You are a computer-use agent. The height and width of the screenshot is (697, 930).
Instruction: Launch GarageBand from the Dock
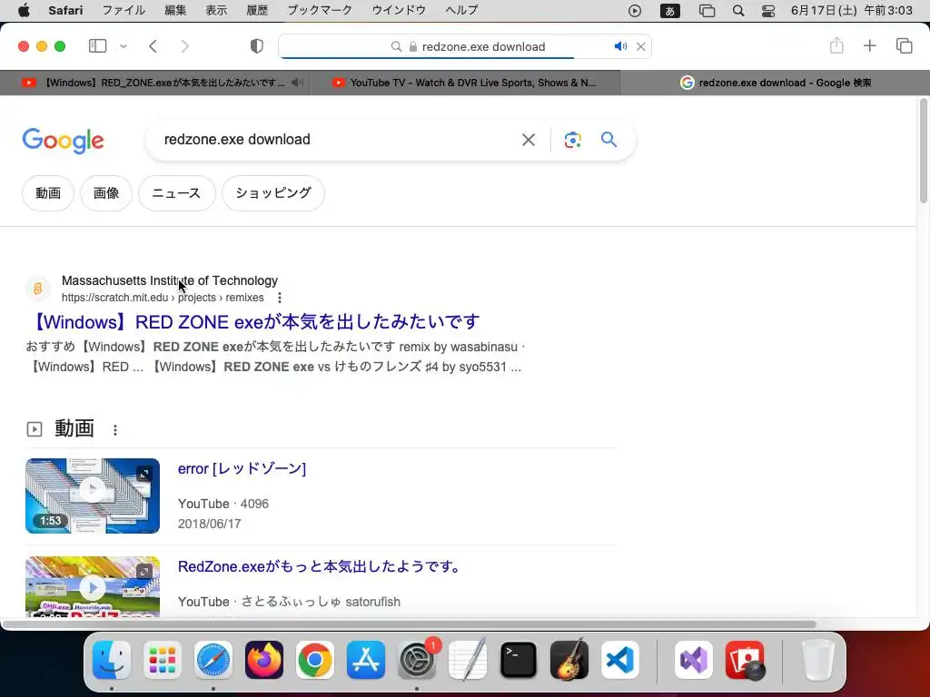click(x=569, y=660)
